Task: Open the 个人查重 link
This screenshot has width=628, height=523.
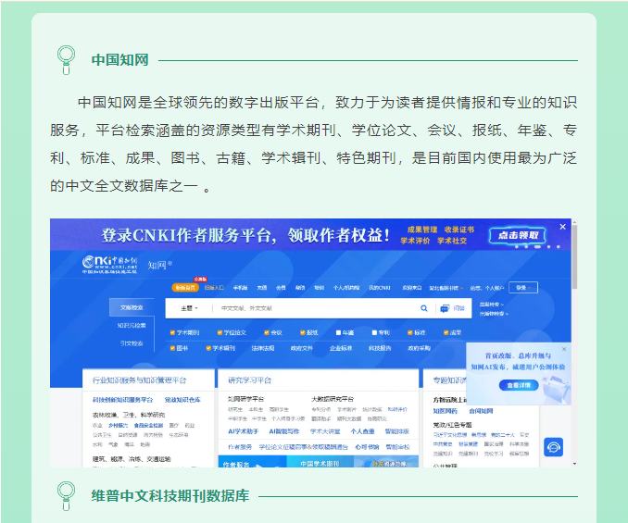Action: click(362, 431)
